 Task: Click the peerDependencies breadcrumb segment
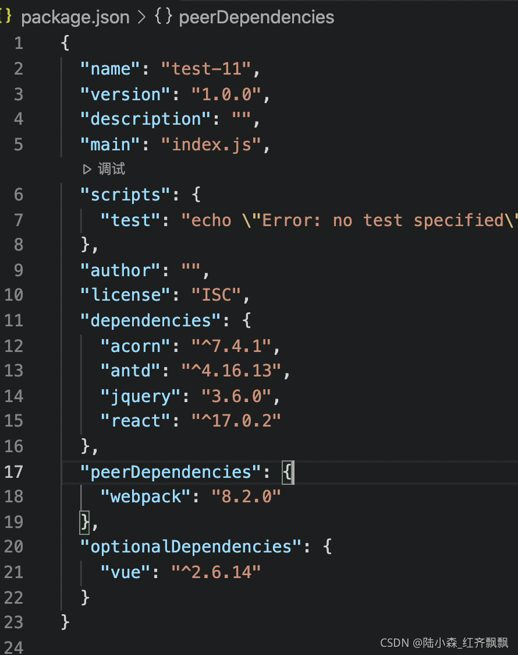point(257,17)
